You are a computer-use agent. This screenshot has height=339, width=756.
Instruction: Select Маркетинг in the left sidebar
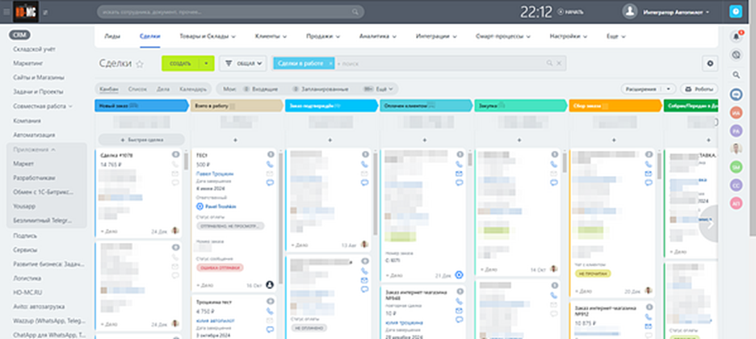(x=28, y=62)
